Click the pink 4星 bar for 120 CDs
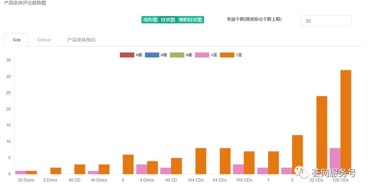The height and width of the screenshot is (189, 368). pyautogui.click(x=335, y=161)
